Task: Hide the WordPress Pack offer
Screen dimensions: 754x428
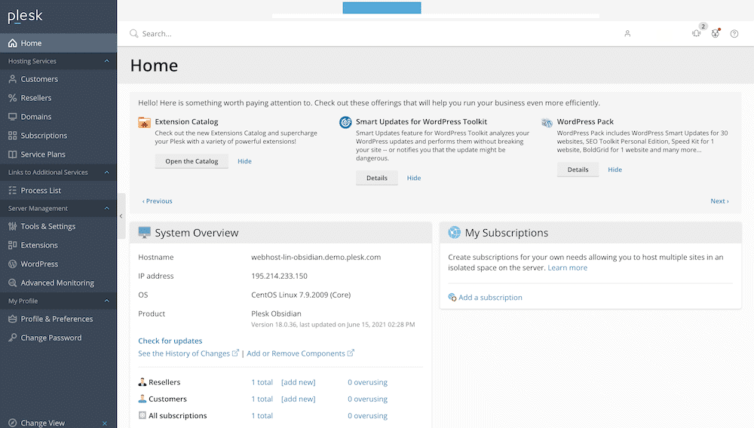Action: [615, 170]
